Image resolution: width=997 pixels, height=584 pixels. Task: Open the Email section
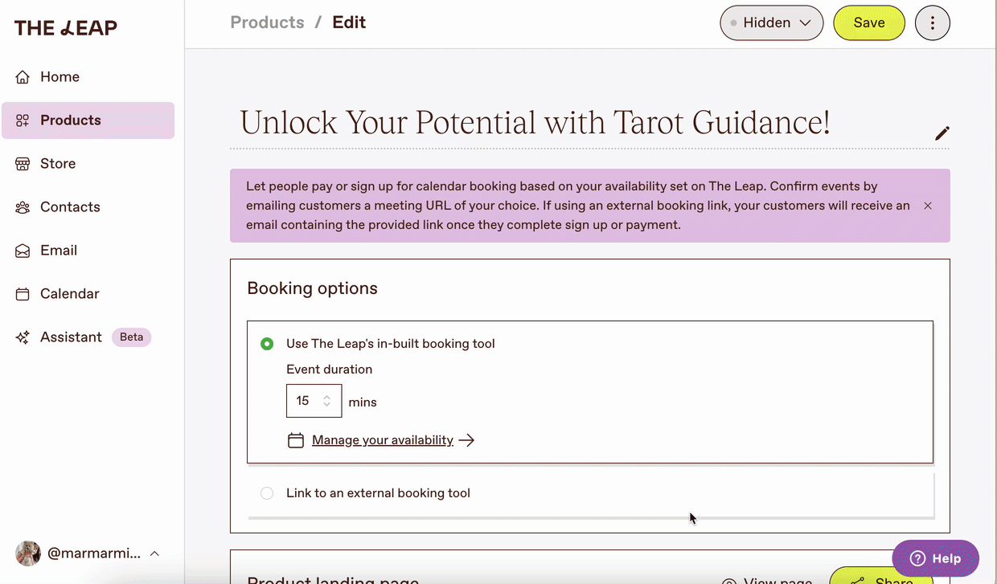tap(58, 250)
